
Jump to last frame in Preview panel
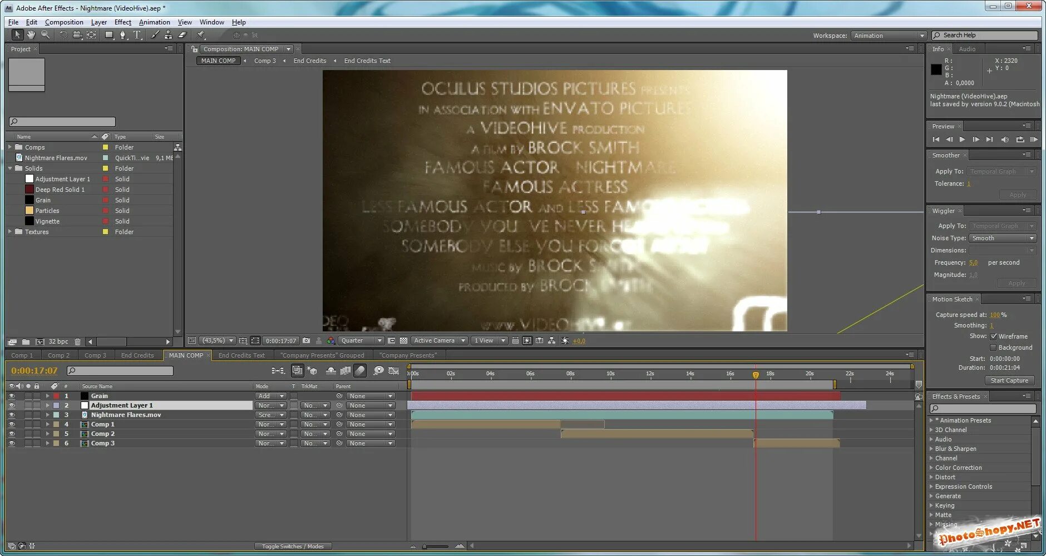point(989,140)
